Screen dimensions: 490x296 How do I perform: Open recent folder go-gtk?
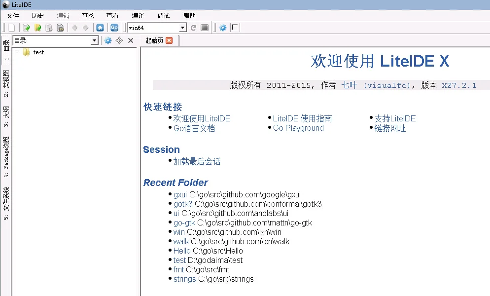pos(184,223)
